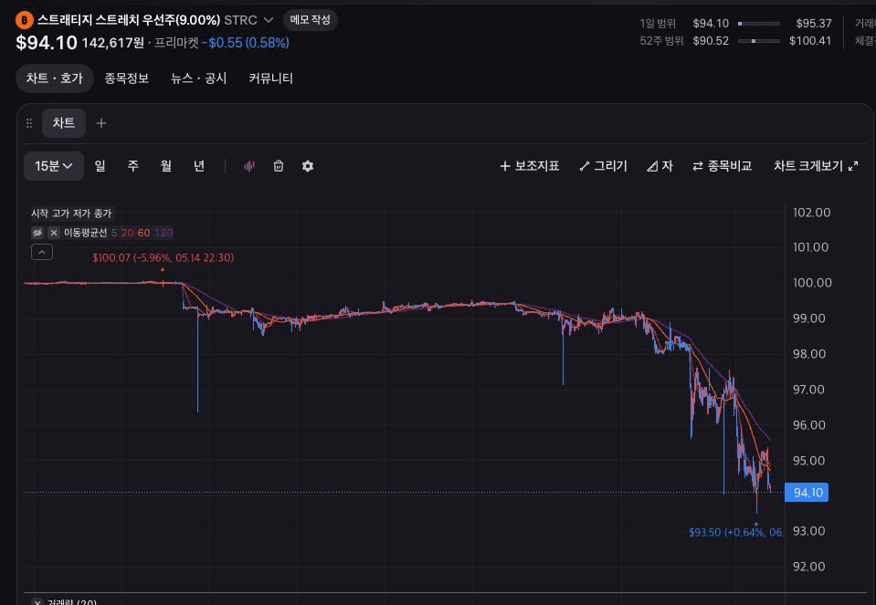The image size is (876, 605).
Task: Click the orange Bitcoin stock logo icon
Action: (24, 20)
